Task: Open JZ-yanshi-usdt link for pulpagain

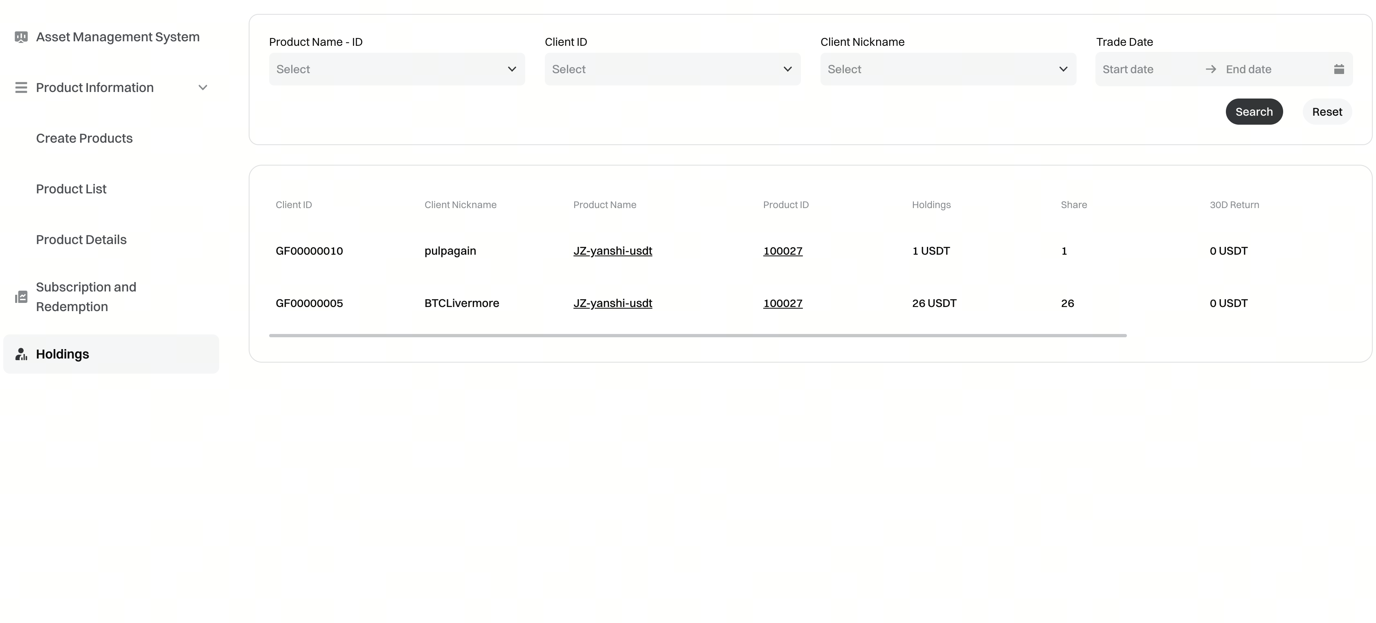Action: click(612, 251)
